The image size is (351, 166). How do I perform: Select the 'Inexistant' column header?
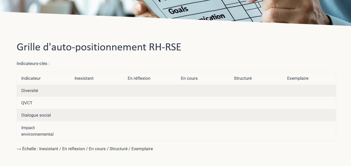click(x=84, y=78)
